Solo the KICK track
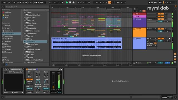This screenshot has height=100, width=178. (166, 16)
